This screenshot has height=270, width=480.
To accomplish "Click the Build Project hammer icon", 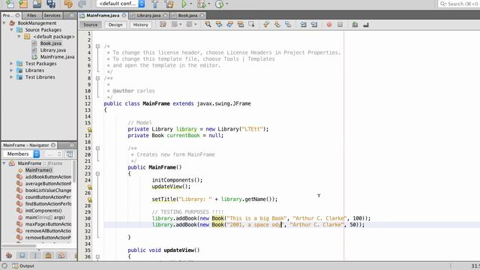I will coord(155,4).
